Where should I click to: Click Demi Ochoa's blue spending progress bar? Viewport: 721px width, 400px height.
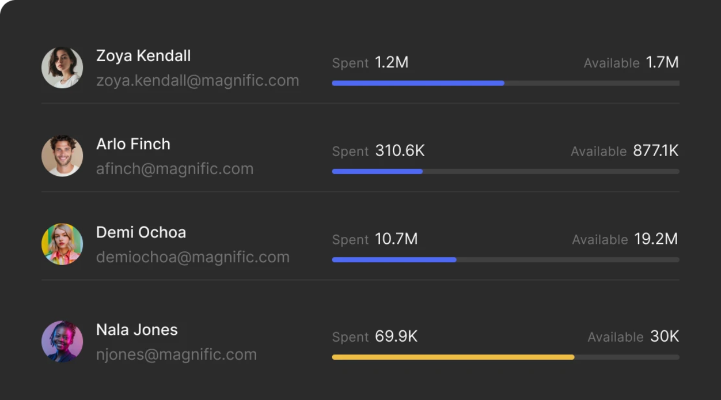pos(394,259)
